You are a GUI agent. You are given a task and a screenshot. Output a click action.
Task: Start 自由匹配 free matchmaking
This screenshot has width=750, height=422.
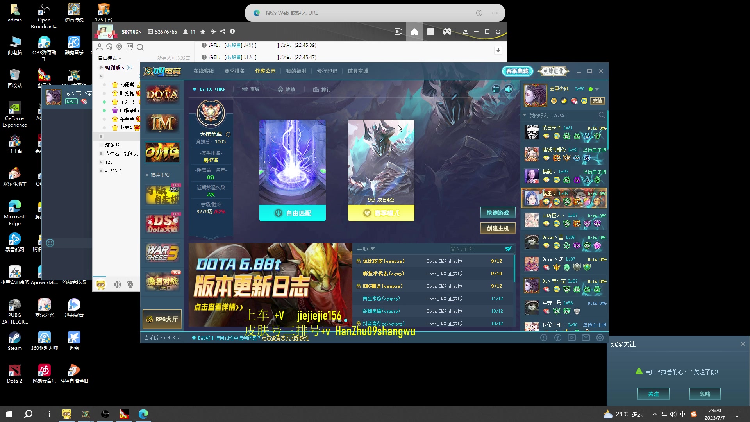[x=292, y=213]
